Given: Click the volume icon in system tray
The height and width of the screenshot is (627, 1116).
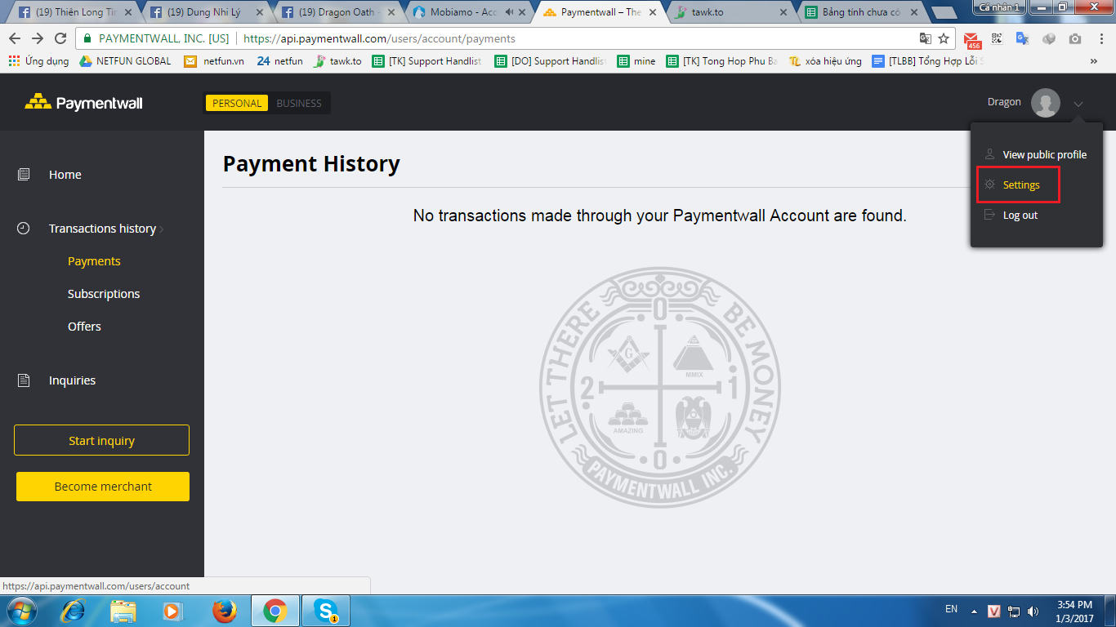Looking at the screenshot, I should (x=1033, y=611).
